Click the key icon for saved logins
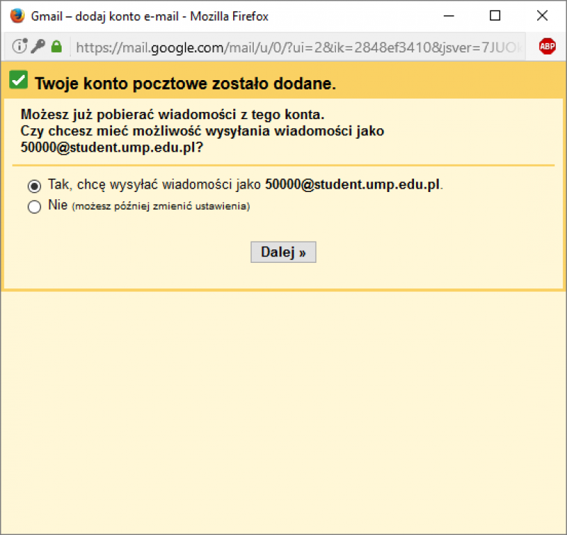Screen dimensions: 567x535 click(x=38, y=47)
